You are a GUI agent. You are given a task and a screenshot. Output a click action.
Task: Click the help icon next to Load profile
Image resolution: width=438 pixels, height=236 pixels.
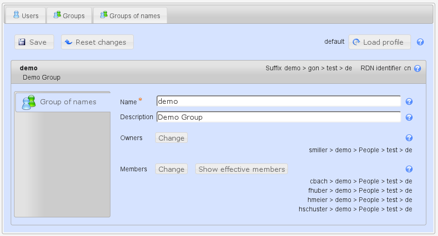[420, 42]
